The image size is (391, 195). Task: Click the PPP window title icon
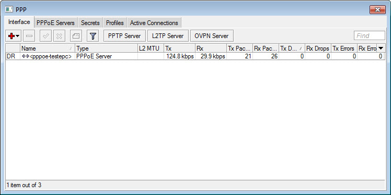9,9
